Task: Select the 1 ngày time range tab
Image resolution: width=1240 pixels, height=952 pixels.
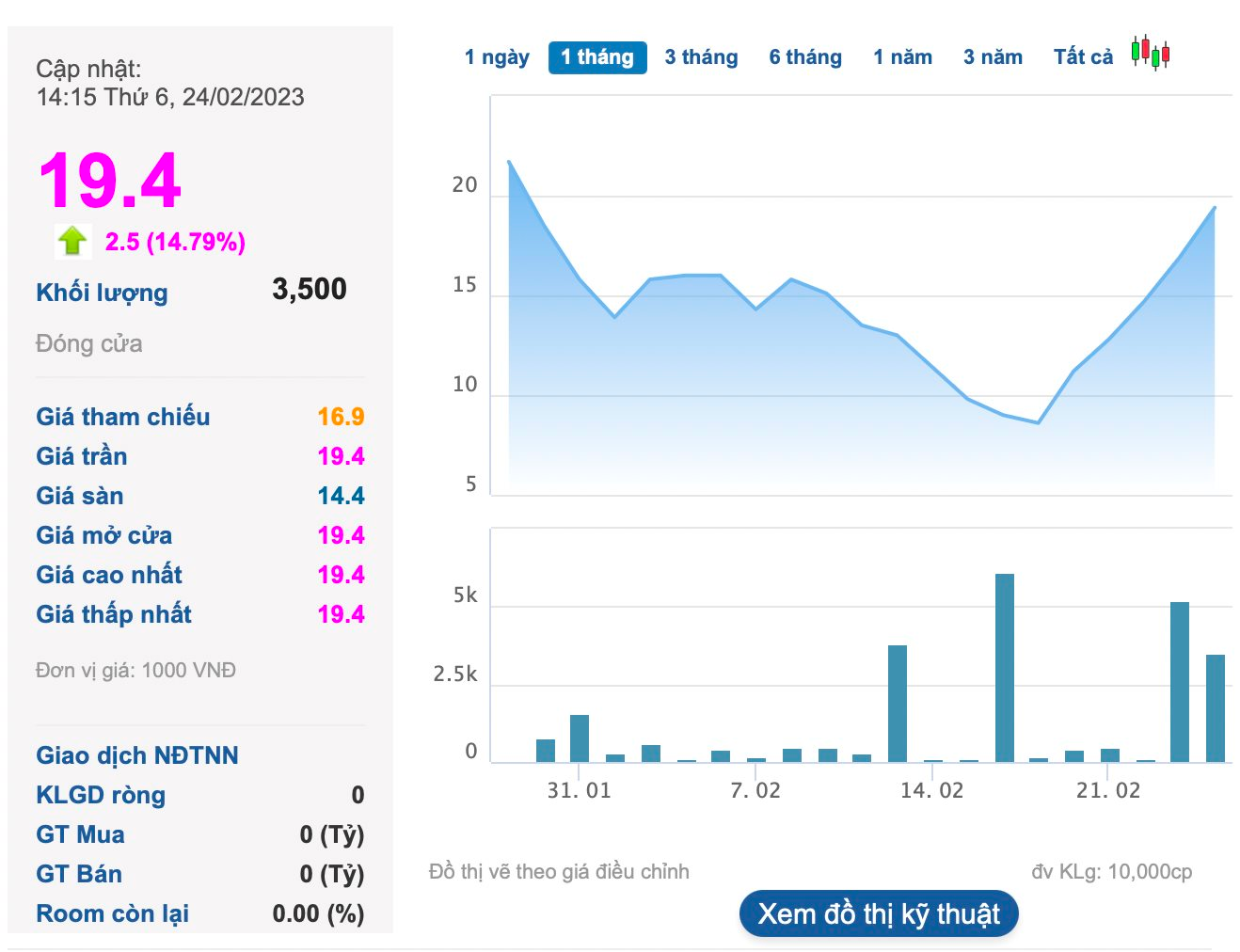Action: (497, 57)
